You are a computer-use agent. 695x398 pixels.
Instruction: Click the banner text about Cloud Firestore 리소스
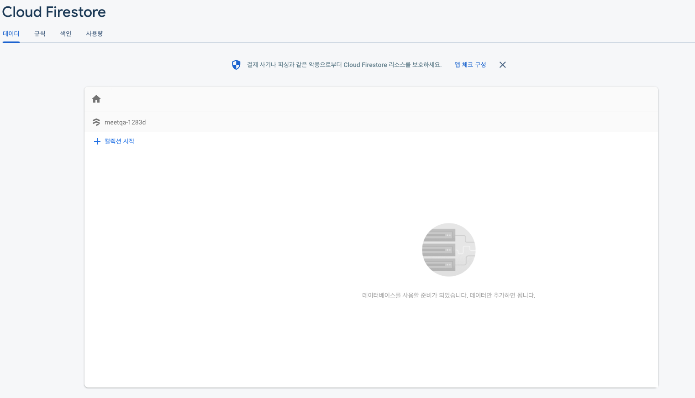pos(344,65)
